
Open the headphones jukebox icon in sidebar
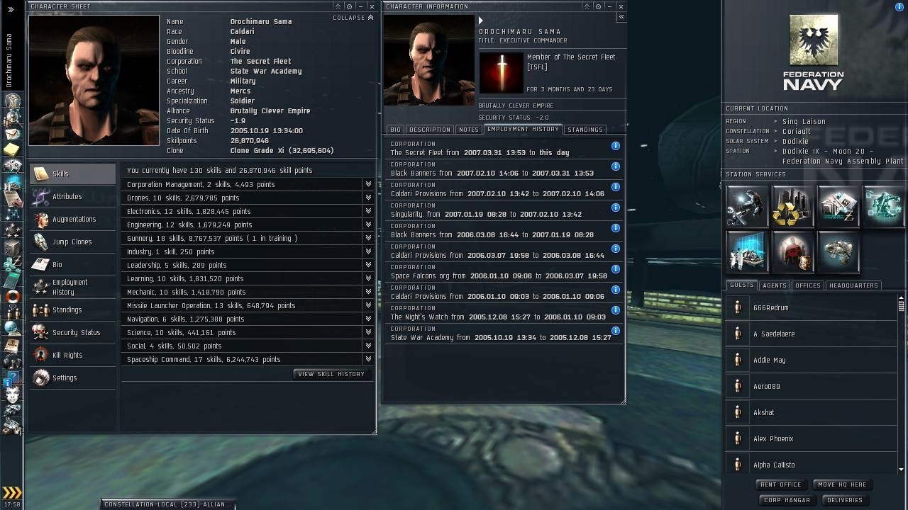tap(12, 361)
